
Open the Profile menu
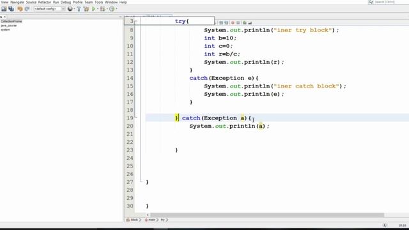pyautogui.click(x=77, y=2)
